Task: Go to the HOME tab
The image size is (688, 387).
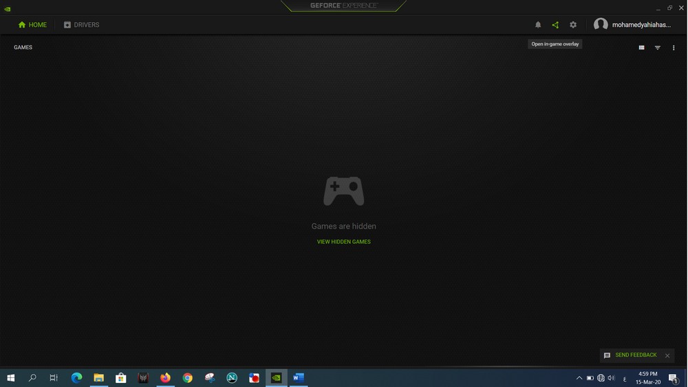Action: 32,25
